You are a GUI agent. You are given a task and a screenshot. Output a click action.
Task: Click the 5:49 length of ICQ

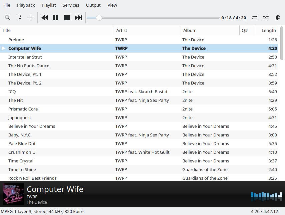pyautogui.click(x=273, y=92)
